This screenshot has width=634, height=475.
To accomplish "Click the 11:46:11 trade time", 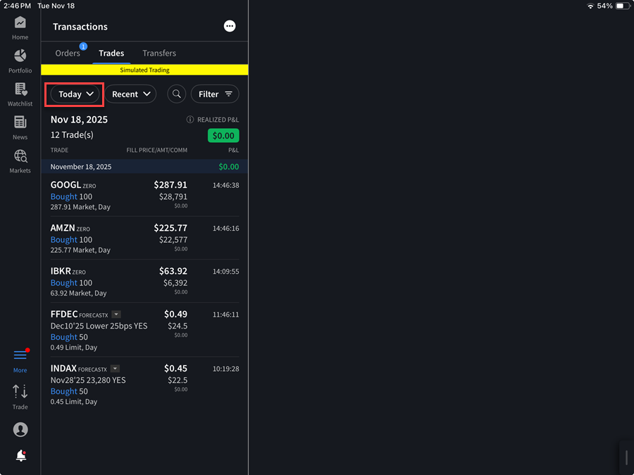I will tap(225, 315).
